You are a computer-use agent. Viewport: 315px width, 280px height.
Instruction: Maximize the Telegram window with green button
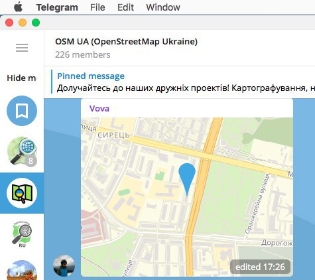tap(36, 23)
